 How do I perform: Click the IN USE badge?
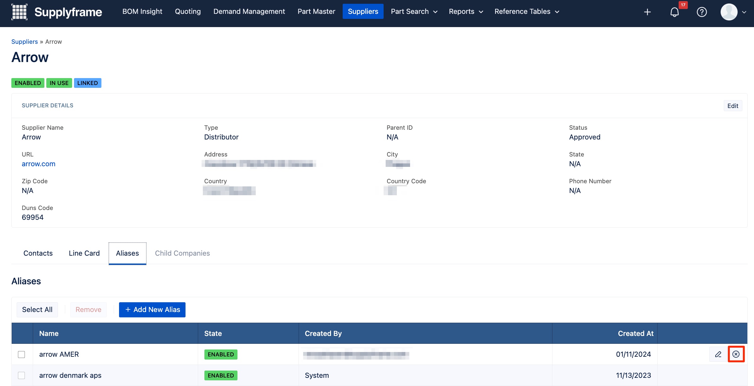(59, 83)
